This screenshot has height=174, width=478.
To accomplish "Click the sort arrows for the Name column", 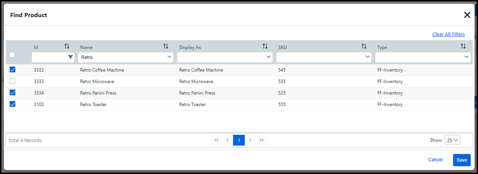I will [x=165, y=46].
